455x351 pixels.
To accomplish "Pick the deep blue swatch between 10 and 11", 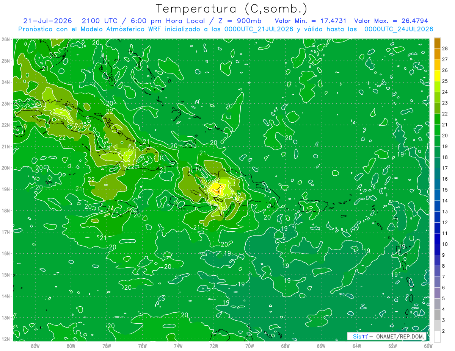I will tap(437, 239).
